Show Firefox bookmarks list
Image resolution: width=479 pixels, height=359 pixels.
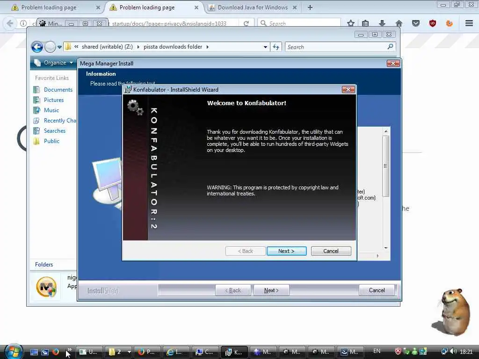point(365,23)
